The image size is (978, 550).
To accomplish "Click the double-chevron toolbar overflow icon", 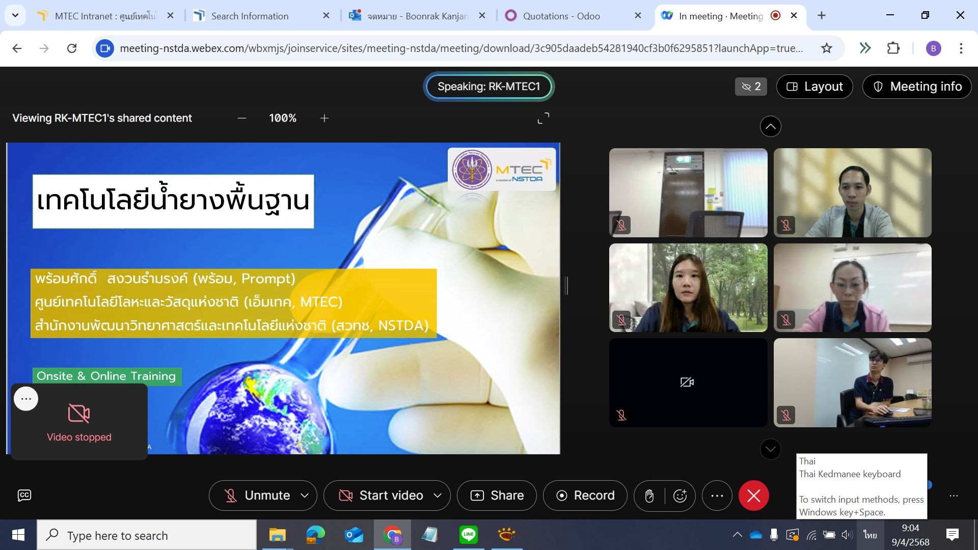I will [865, 48].
